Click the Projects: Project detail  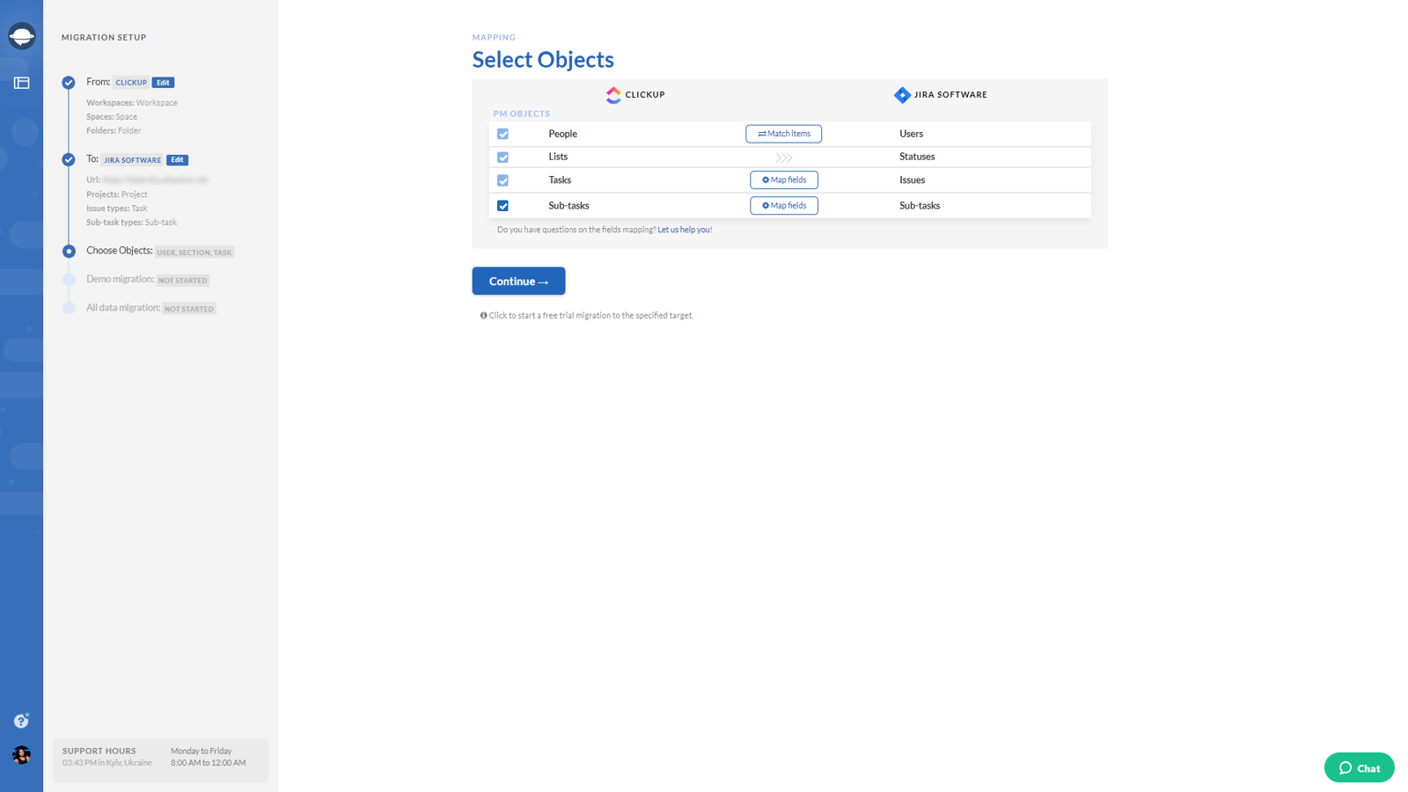point(117,194)
